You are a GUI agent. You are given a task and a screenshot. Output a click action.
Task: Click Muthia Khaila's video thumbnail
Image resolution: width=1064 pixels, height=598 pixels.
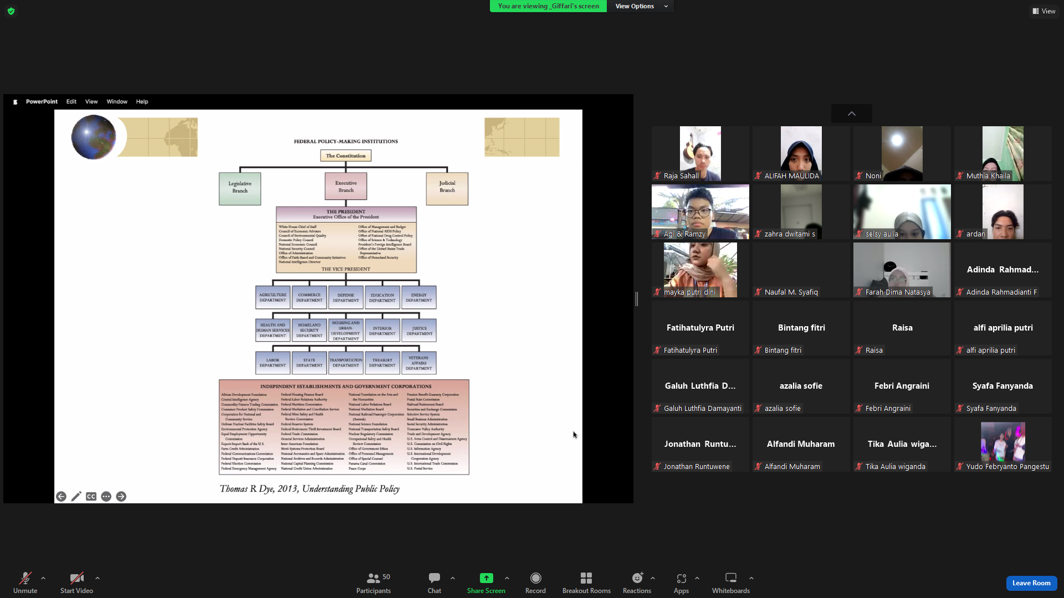click(x=1003, y=154)
